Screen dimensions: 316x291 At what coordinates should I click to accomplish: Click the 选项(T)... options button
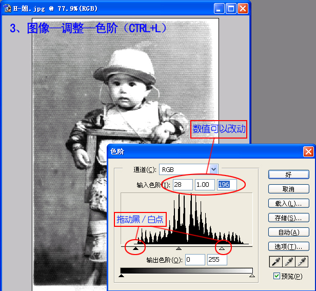pos(289,246)
